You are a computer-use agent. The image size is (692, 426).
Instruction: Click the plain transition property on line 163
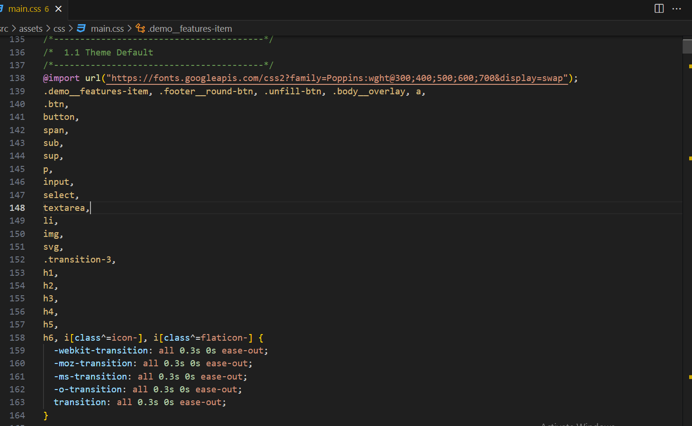click(80, 402)
